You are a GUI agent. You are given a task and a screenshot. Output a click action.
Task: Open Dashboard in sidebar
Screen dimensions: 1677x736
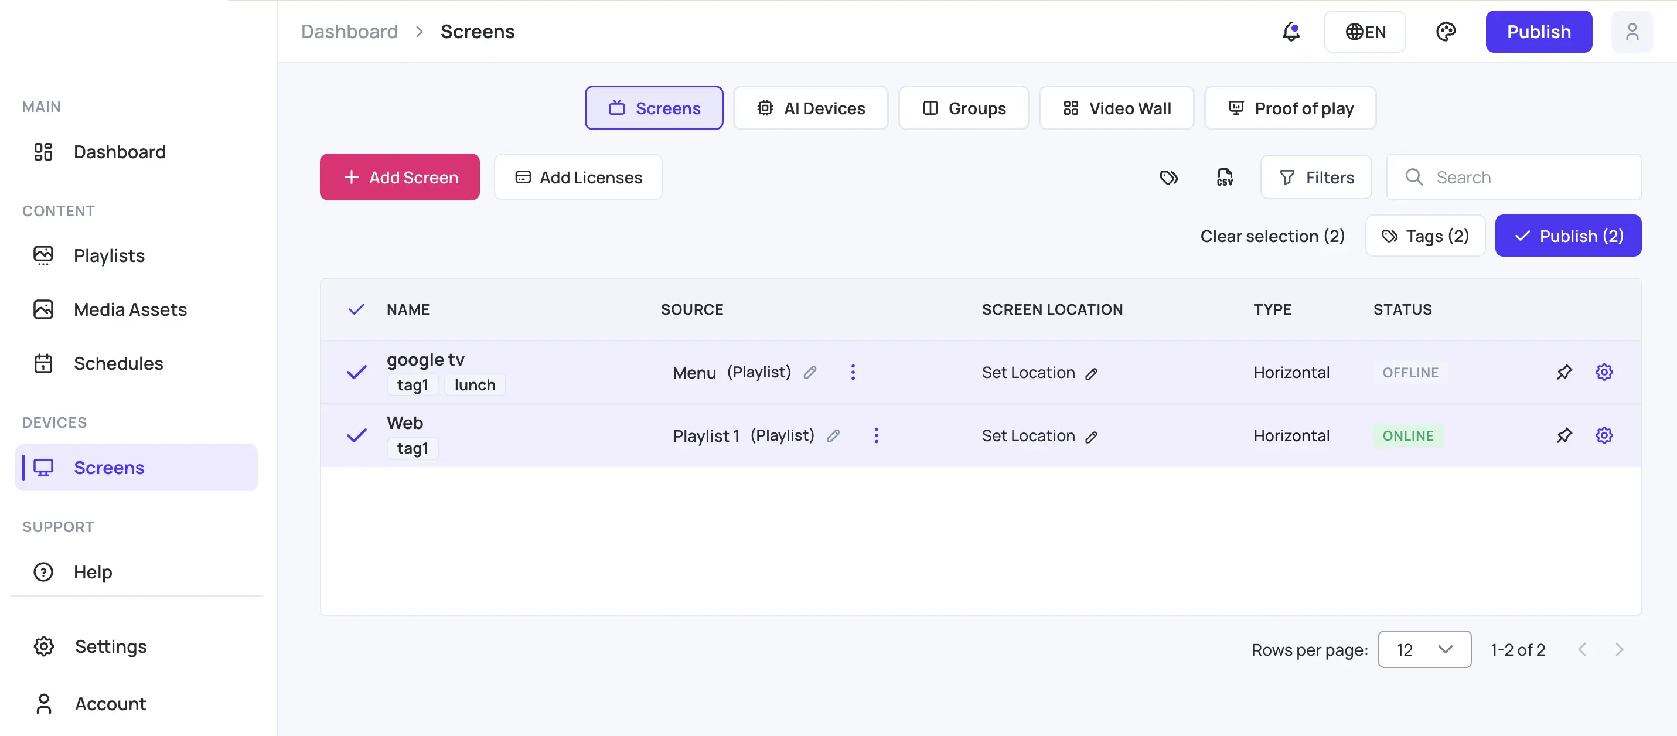pyautogui.click(x=136, y=152)
